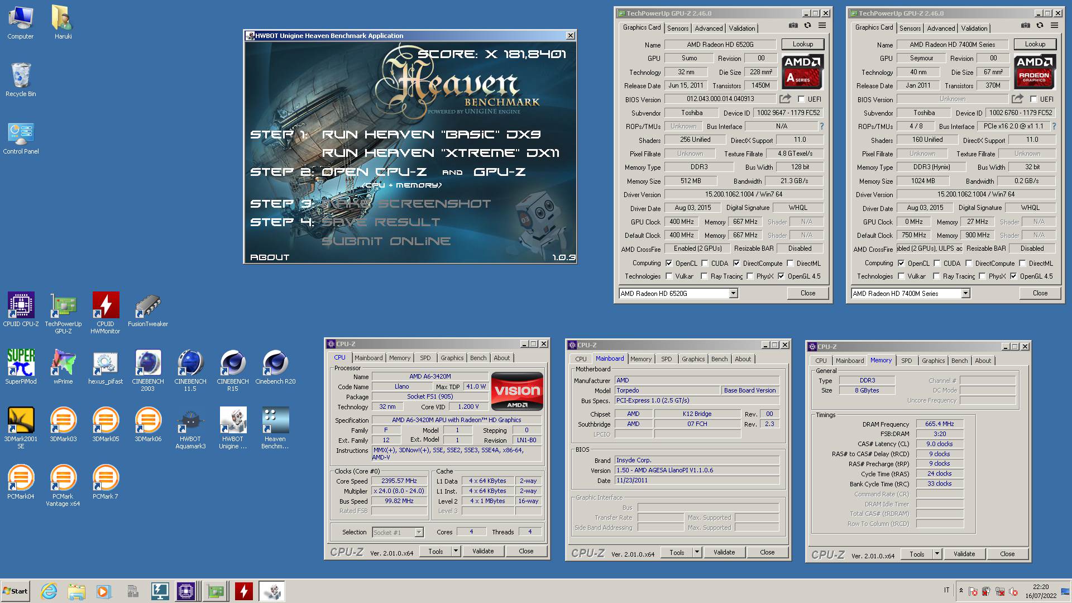This screenshot has height=603, width=1072.
Task: Launch HWBOT Unigine desktop shortcut
Action: 233,428
